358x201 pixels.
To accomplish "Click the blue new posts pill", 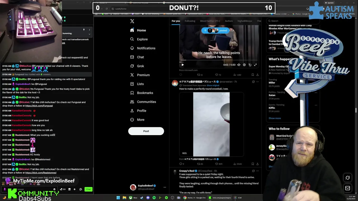I will coord(215,30).
